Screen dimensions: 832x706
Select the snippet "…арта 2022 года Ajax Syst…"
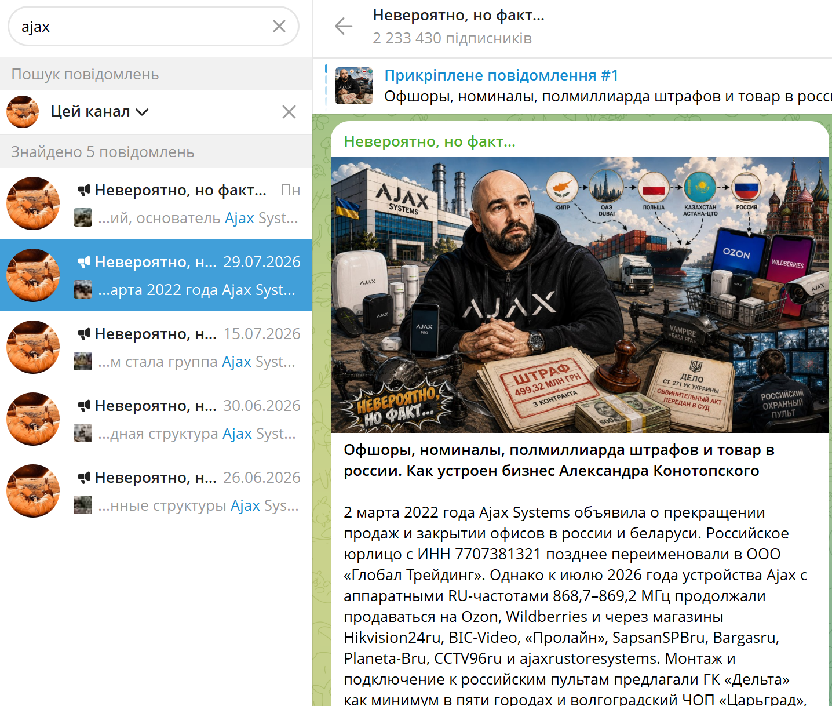pos(196,290)
